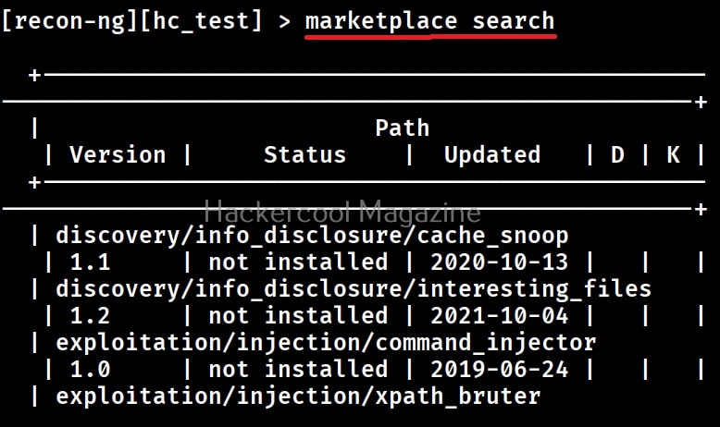Click the typed 'marketplace search' command
Image resolution: width=720 pixels, height=427 pixels.
pos(429,20)
